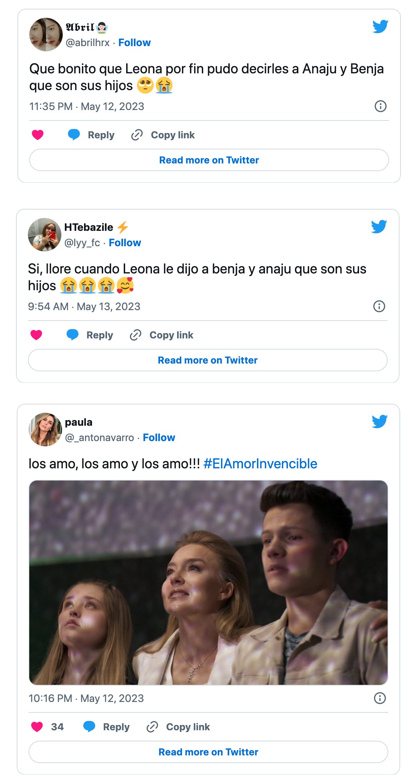Screen dimensions: 412x776
Task: Click Copy link on Abril's tweet
Action: (x=173, y=135)
